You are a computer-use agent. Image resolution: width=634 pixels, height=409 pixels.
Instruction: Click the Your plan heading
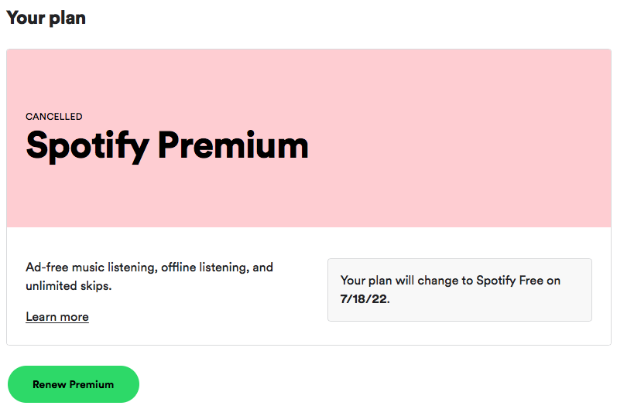pyautogui.click(x=46, y=18)
